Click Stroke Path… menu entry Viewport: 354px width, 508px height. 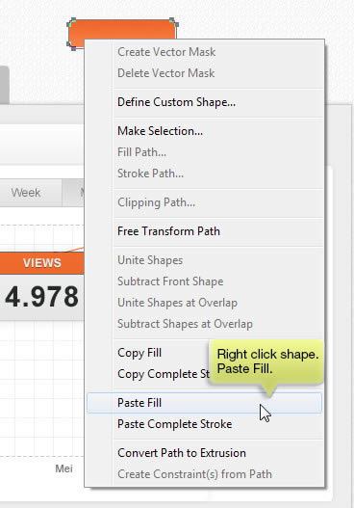(204, 174)
